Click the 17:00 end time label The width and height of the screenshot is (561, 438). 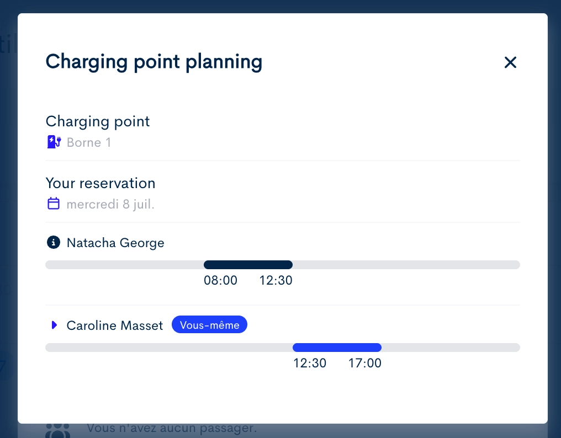(x=365, y=364)
